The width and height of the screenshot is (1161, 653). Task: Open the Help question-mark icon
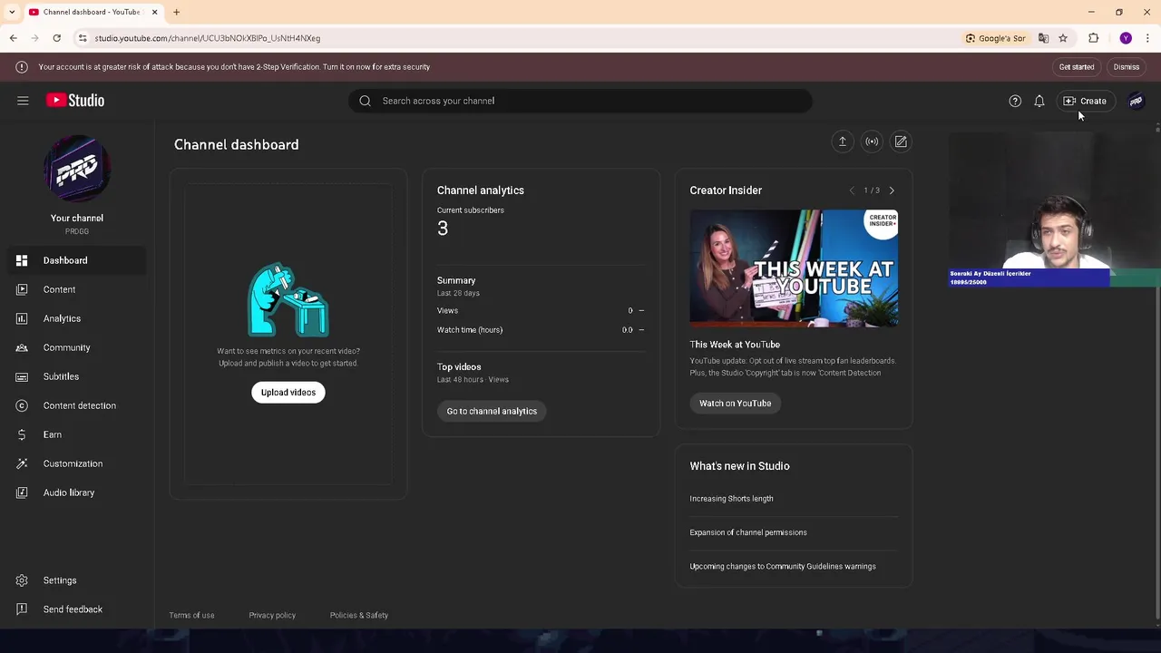pos(1015,101)
